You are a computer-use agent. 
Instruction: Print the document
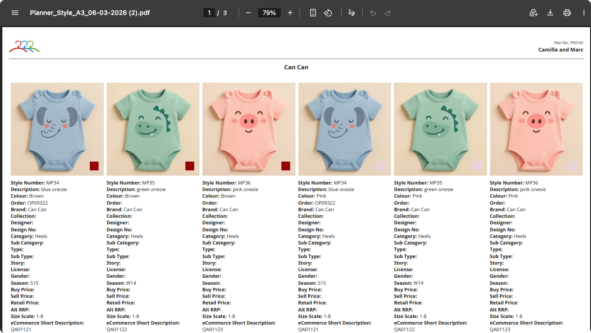point(567,13)
